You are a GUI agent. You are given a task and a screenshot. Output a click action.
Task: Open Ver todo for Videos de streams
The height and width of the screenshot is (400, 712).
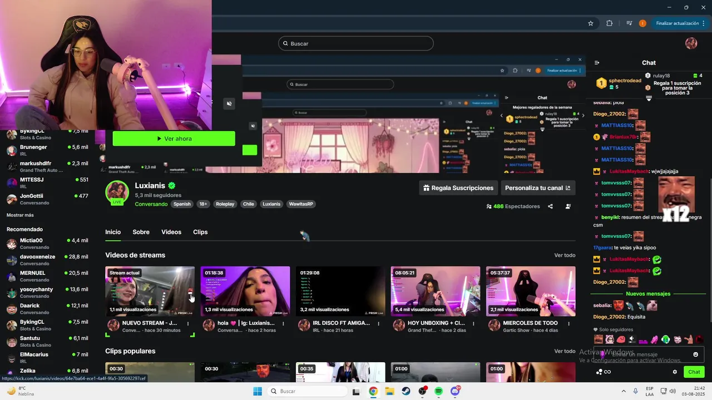(565, 255)
